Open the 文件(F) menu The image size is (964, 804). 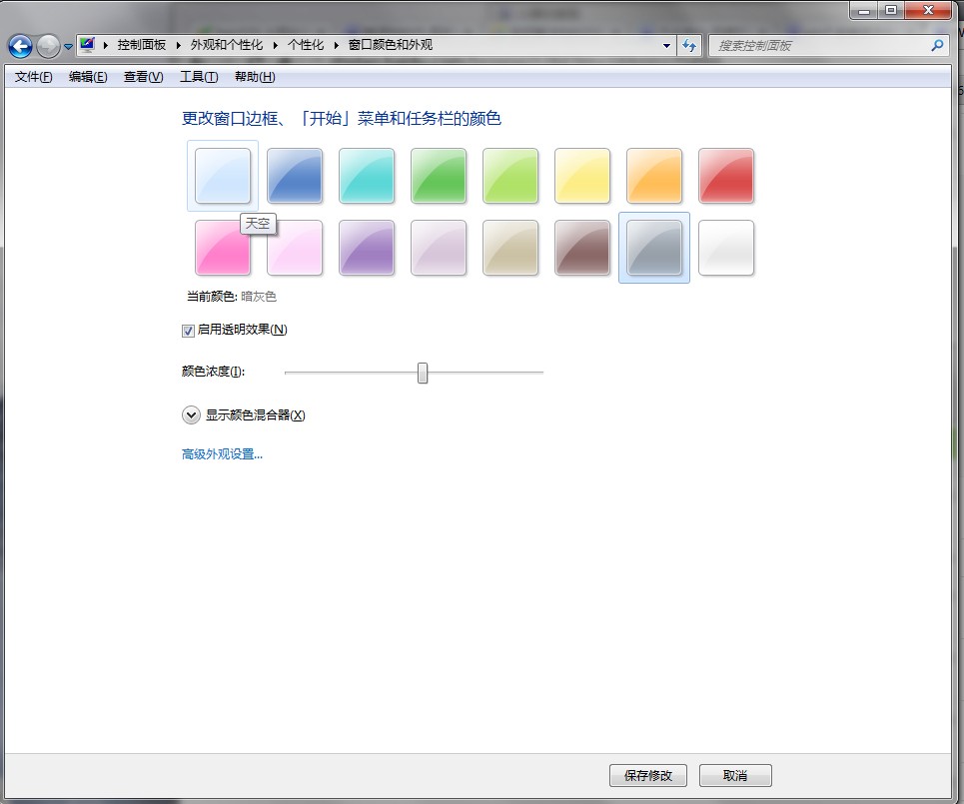coord(33,77)
